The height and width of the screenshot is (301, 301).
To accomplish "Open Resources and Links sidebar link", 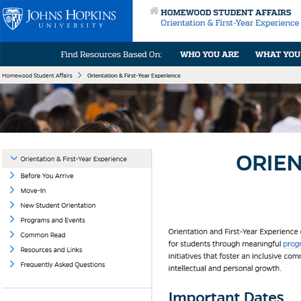I will point(51,250).
